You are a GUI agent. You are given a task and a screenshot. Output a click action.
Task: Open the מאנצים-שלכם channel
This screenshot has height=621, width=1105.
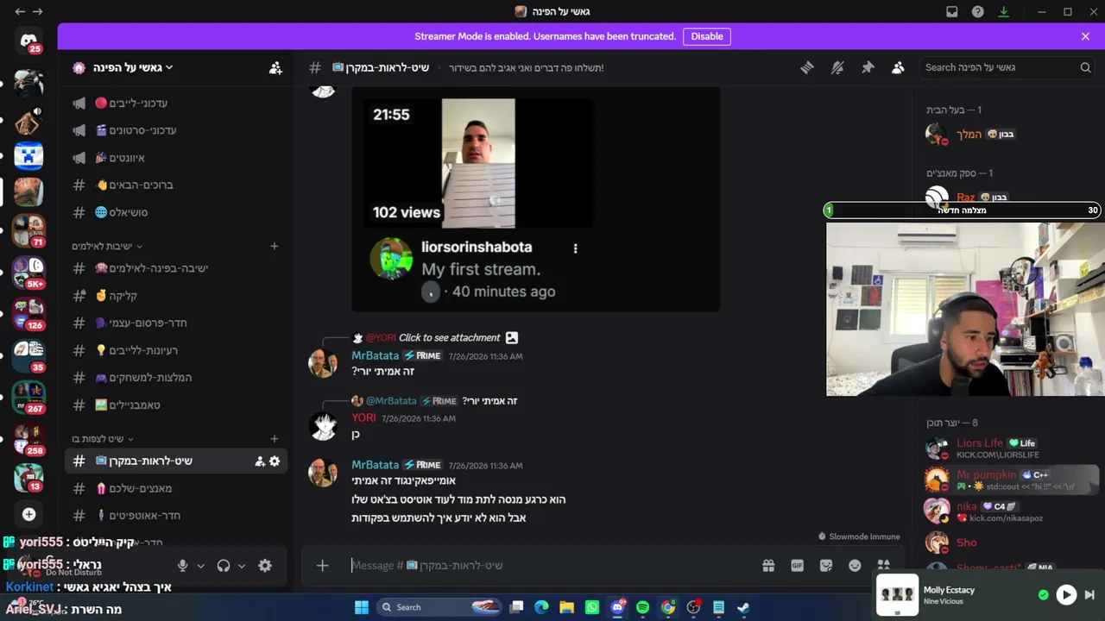tap(176, 488)
